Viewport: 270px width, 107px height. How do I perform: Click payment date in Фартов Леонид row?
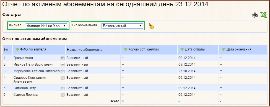[x=187, y=95]
